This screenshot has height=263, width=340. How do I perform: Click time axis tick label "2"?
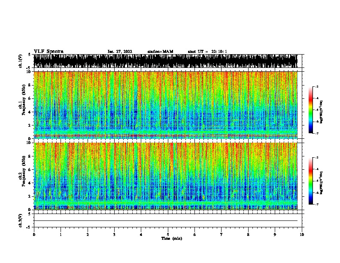pos(88,235)
